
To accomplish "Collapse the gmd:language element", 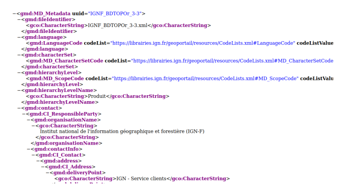I will pyautogui.click(x=19, y=37).
